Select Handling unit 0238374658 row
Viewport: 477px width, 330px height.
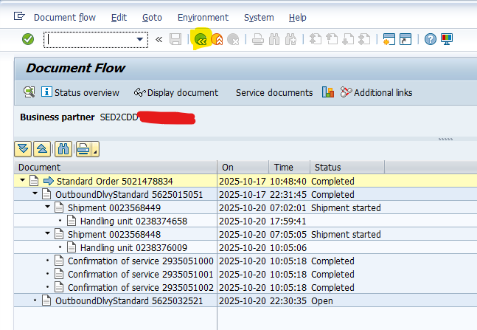click(x=246, y=221)
